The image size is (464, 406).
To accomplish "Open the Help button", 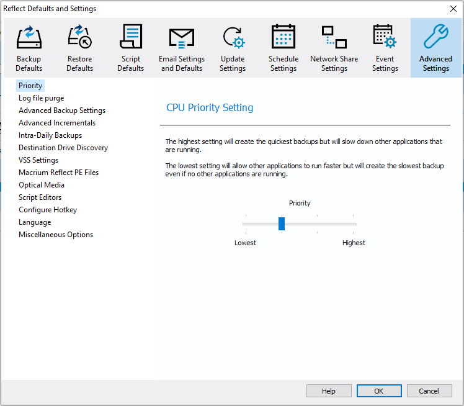I will [x=329, y=391].
